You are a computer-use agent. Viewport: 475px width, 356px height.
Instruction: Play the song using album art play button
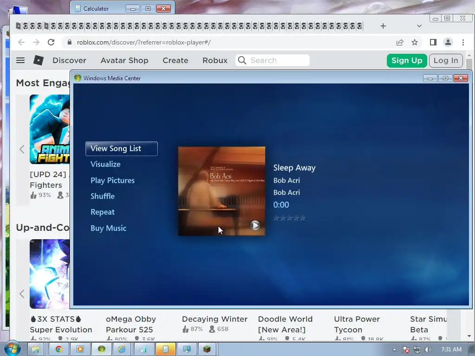tap(255, 225)
